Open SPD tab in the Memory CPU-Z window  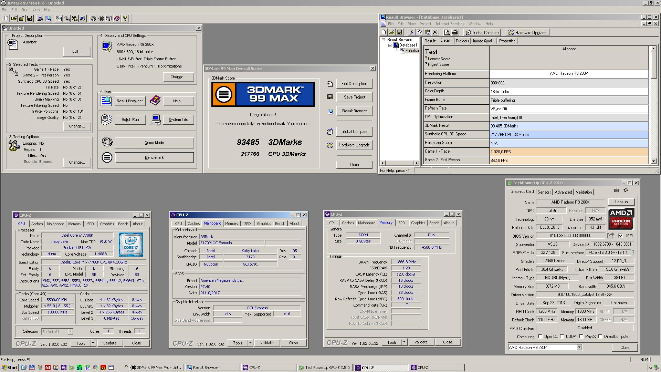pyautogui.click(x=401, y=223)
